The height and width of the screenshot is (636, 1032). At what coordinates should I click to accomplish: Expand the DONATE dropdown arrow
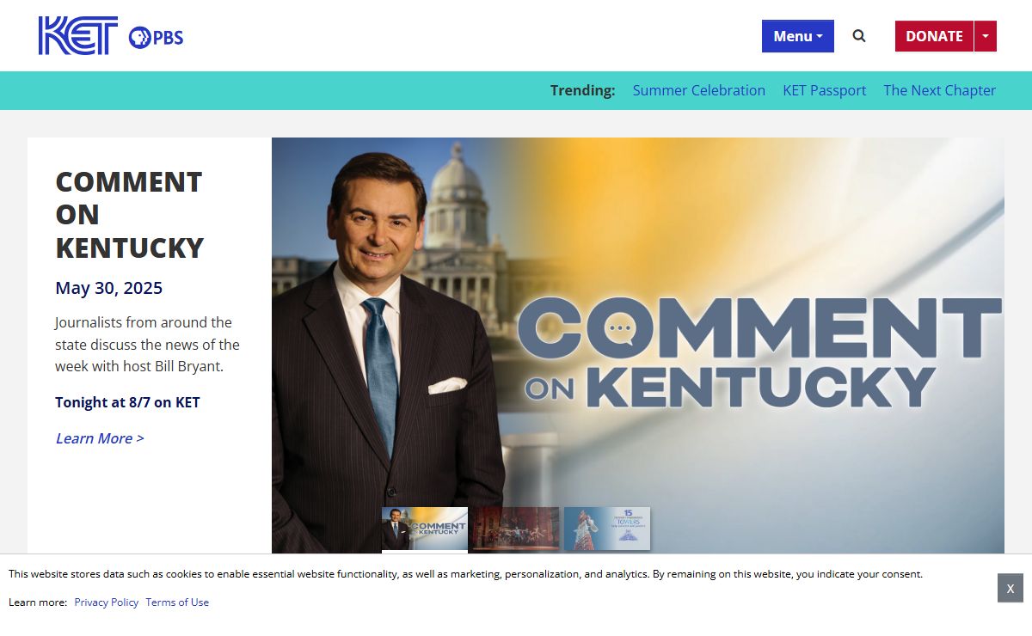click(x=986, y=36)
